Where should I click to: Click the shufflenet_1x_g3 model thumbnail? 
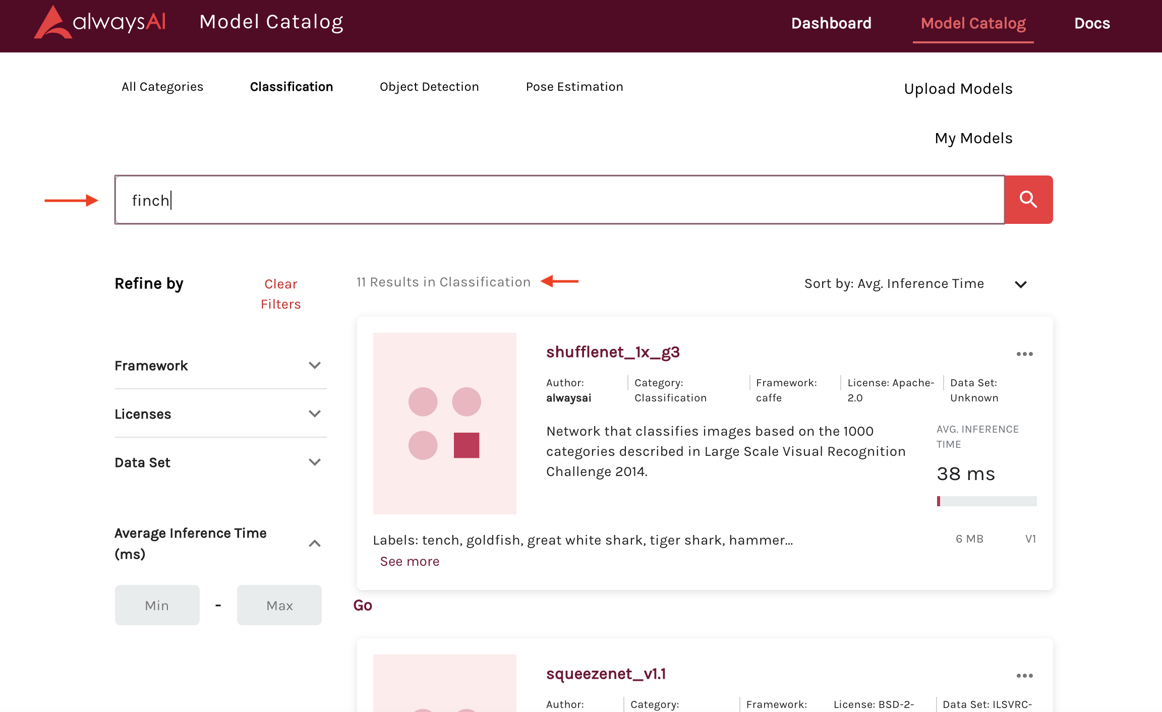[445, 424]
